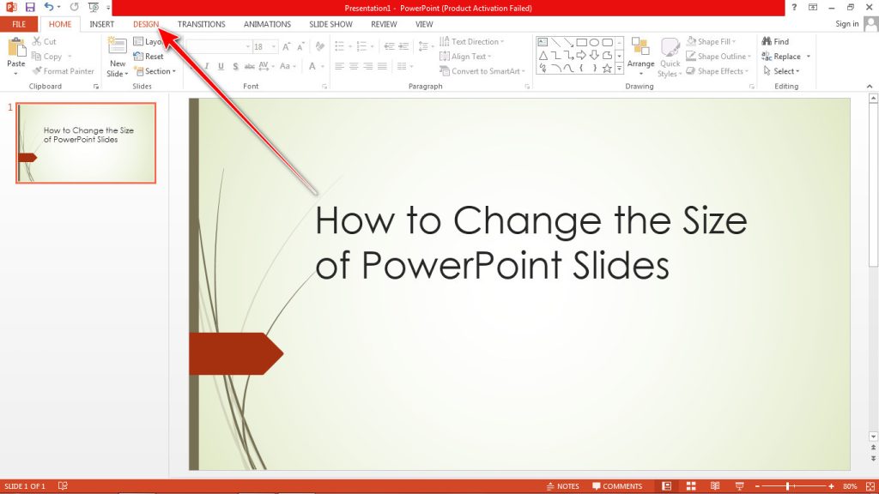Screen dimensions: 879x494
Task: Open the FILE menu
Action: click(17, 24)
